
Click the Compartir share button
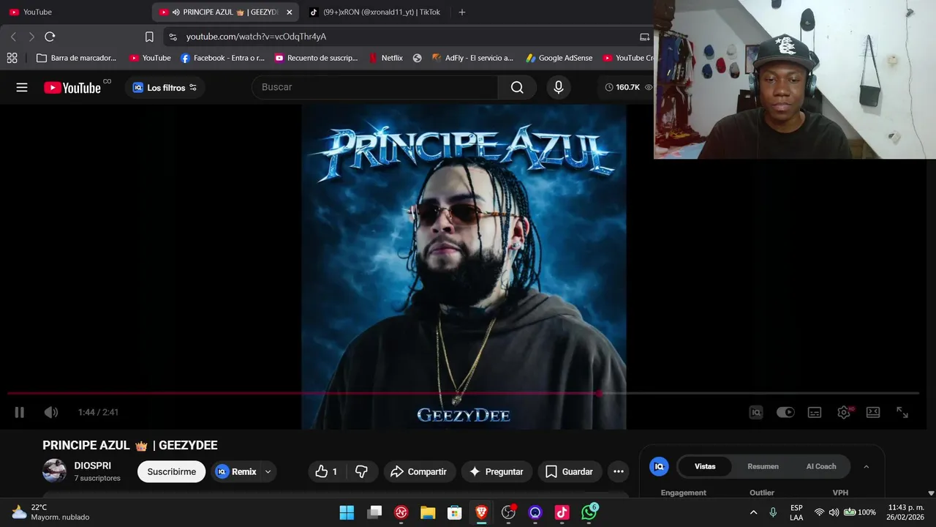pyautogui.click(x=419, y=471)
